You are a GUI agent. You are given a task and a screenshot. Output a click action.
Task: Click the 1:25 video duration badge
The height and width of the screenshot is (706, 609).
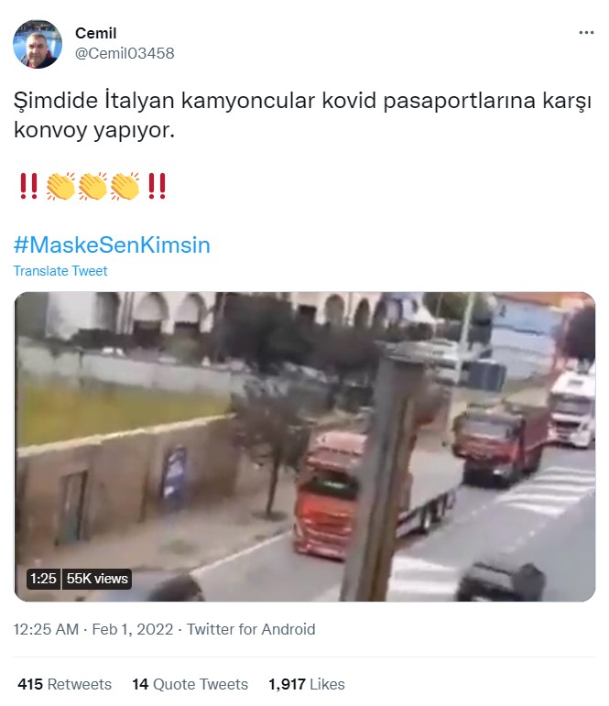click(x=43, y=579)
